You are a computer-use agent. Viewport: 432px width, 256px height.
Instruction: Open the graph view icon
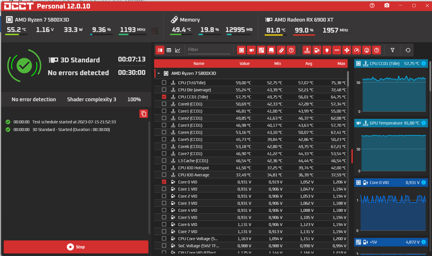click(x=178, y=50)
